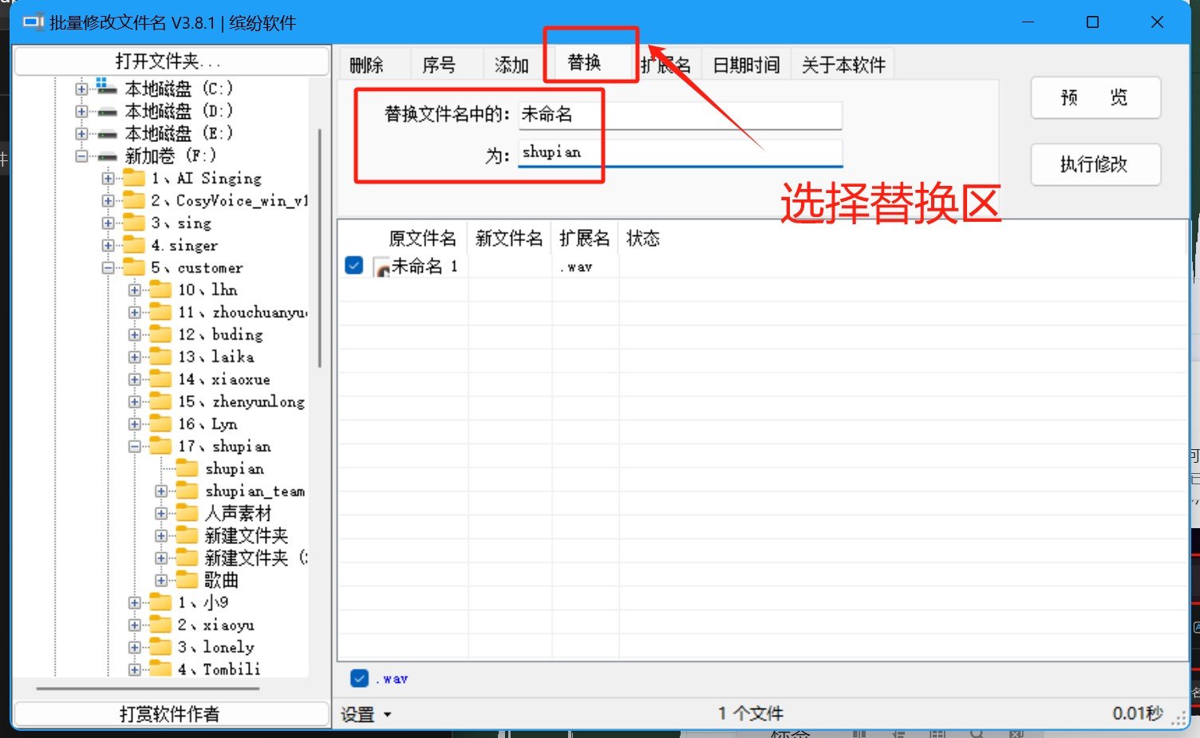Click the 1、AI Singing folder icon
The height and width of the screenshot is (738, 1200).
pos(134,178)
